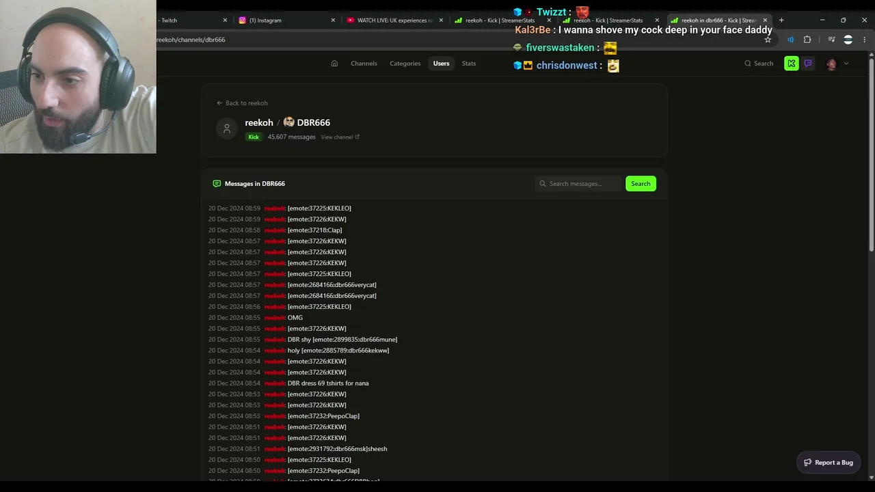Click the emote next to chrisdonwest
The image size is (875, 492).
point(613,66)
